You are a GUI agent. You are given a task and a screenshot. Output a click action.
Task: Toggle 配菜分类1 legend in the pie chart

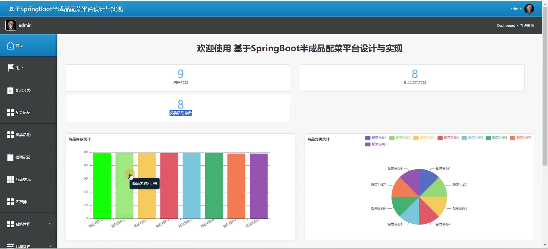376,138
